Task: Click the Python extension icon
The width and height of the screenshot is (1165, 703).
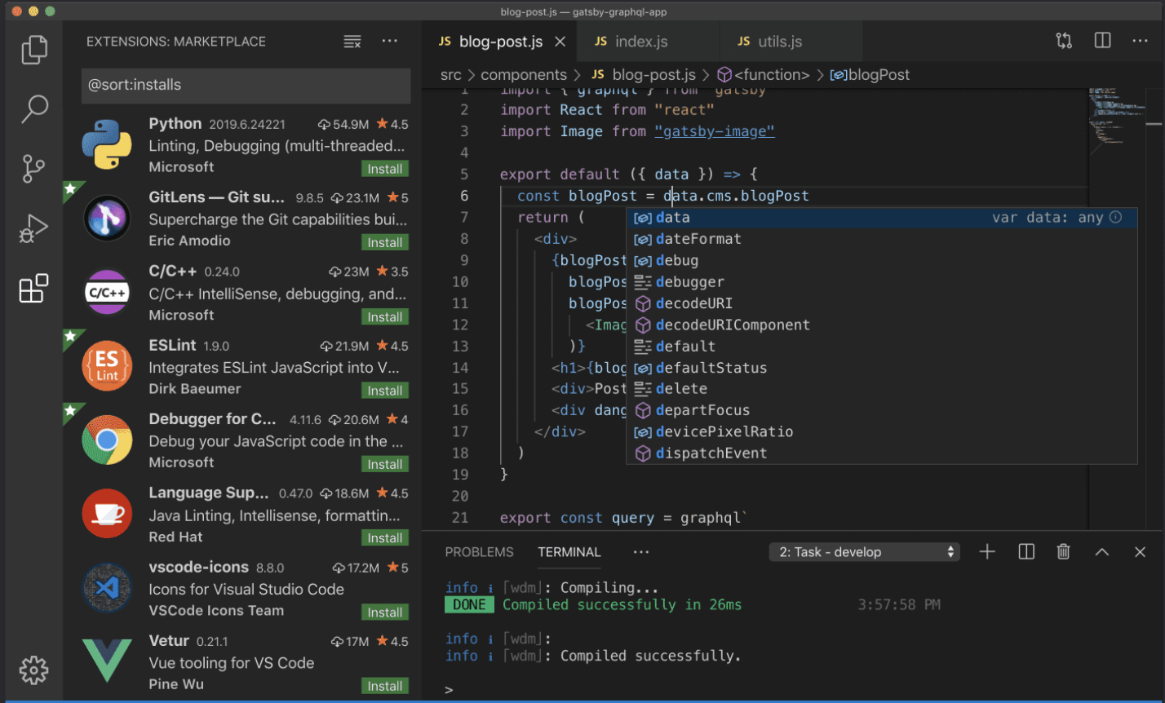Action: pyautogui.click(x=107, y=144)
